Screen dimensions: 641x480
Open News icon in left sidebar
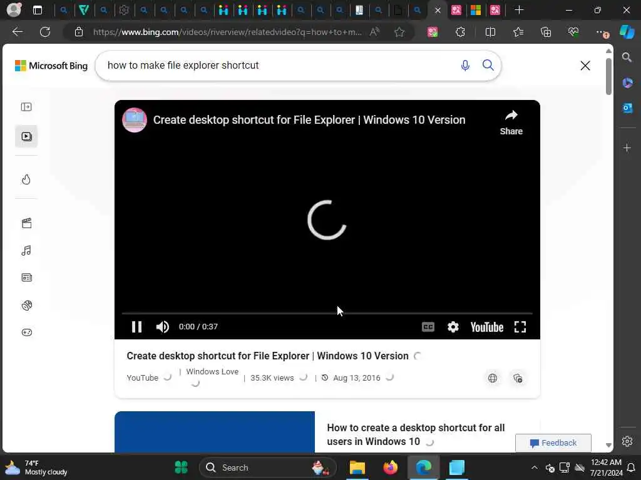(x=26, y=277)
